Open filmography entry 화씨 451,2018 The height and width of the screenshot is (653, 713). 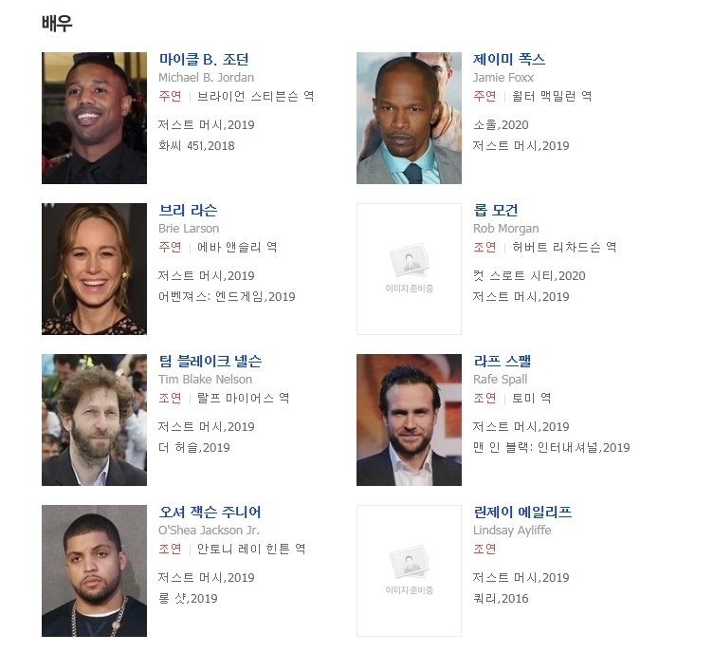click(196, 145)
